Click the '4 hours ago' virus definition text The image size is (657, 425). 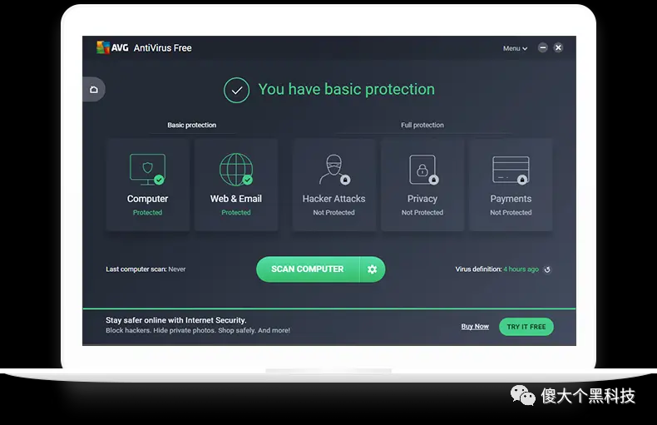tap(521, 269)
